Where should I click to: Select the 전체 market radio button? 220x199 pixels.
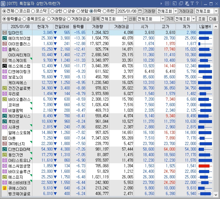(4, 11)
